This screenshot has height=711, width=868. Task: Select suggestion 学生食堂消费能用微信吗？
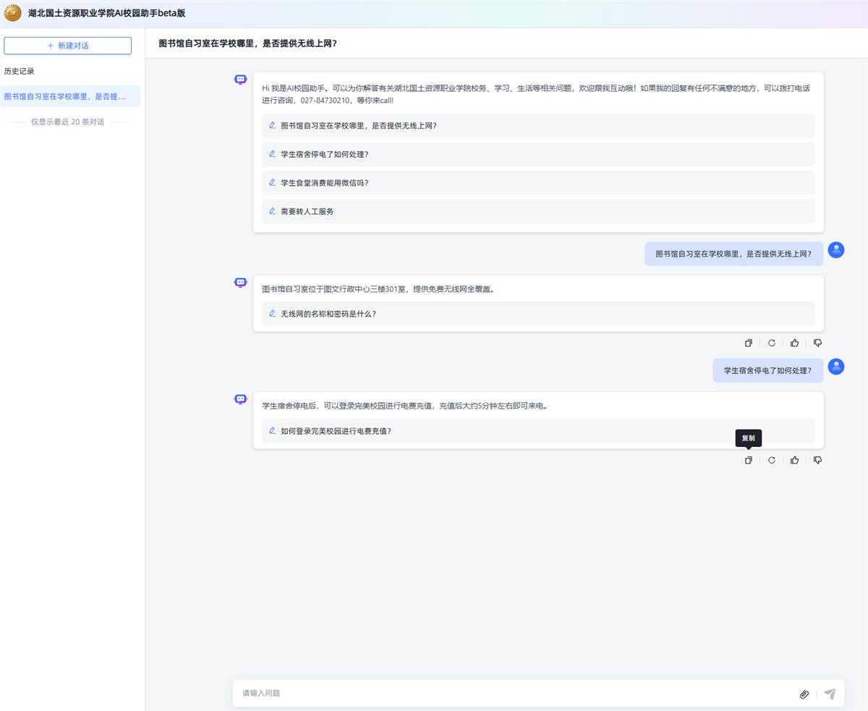point(538,183)
